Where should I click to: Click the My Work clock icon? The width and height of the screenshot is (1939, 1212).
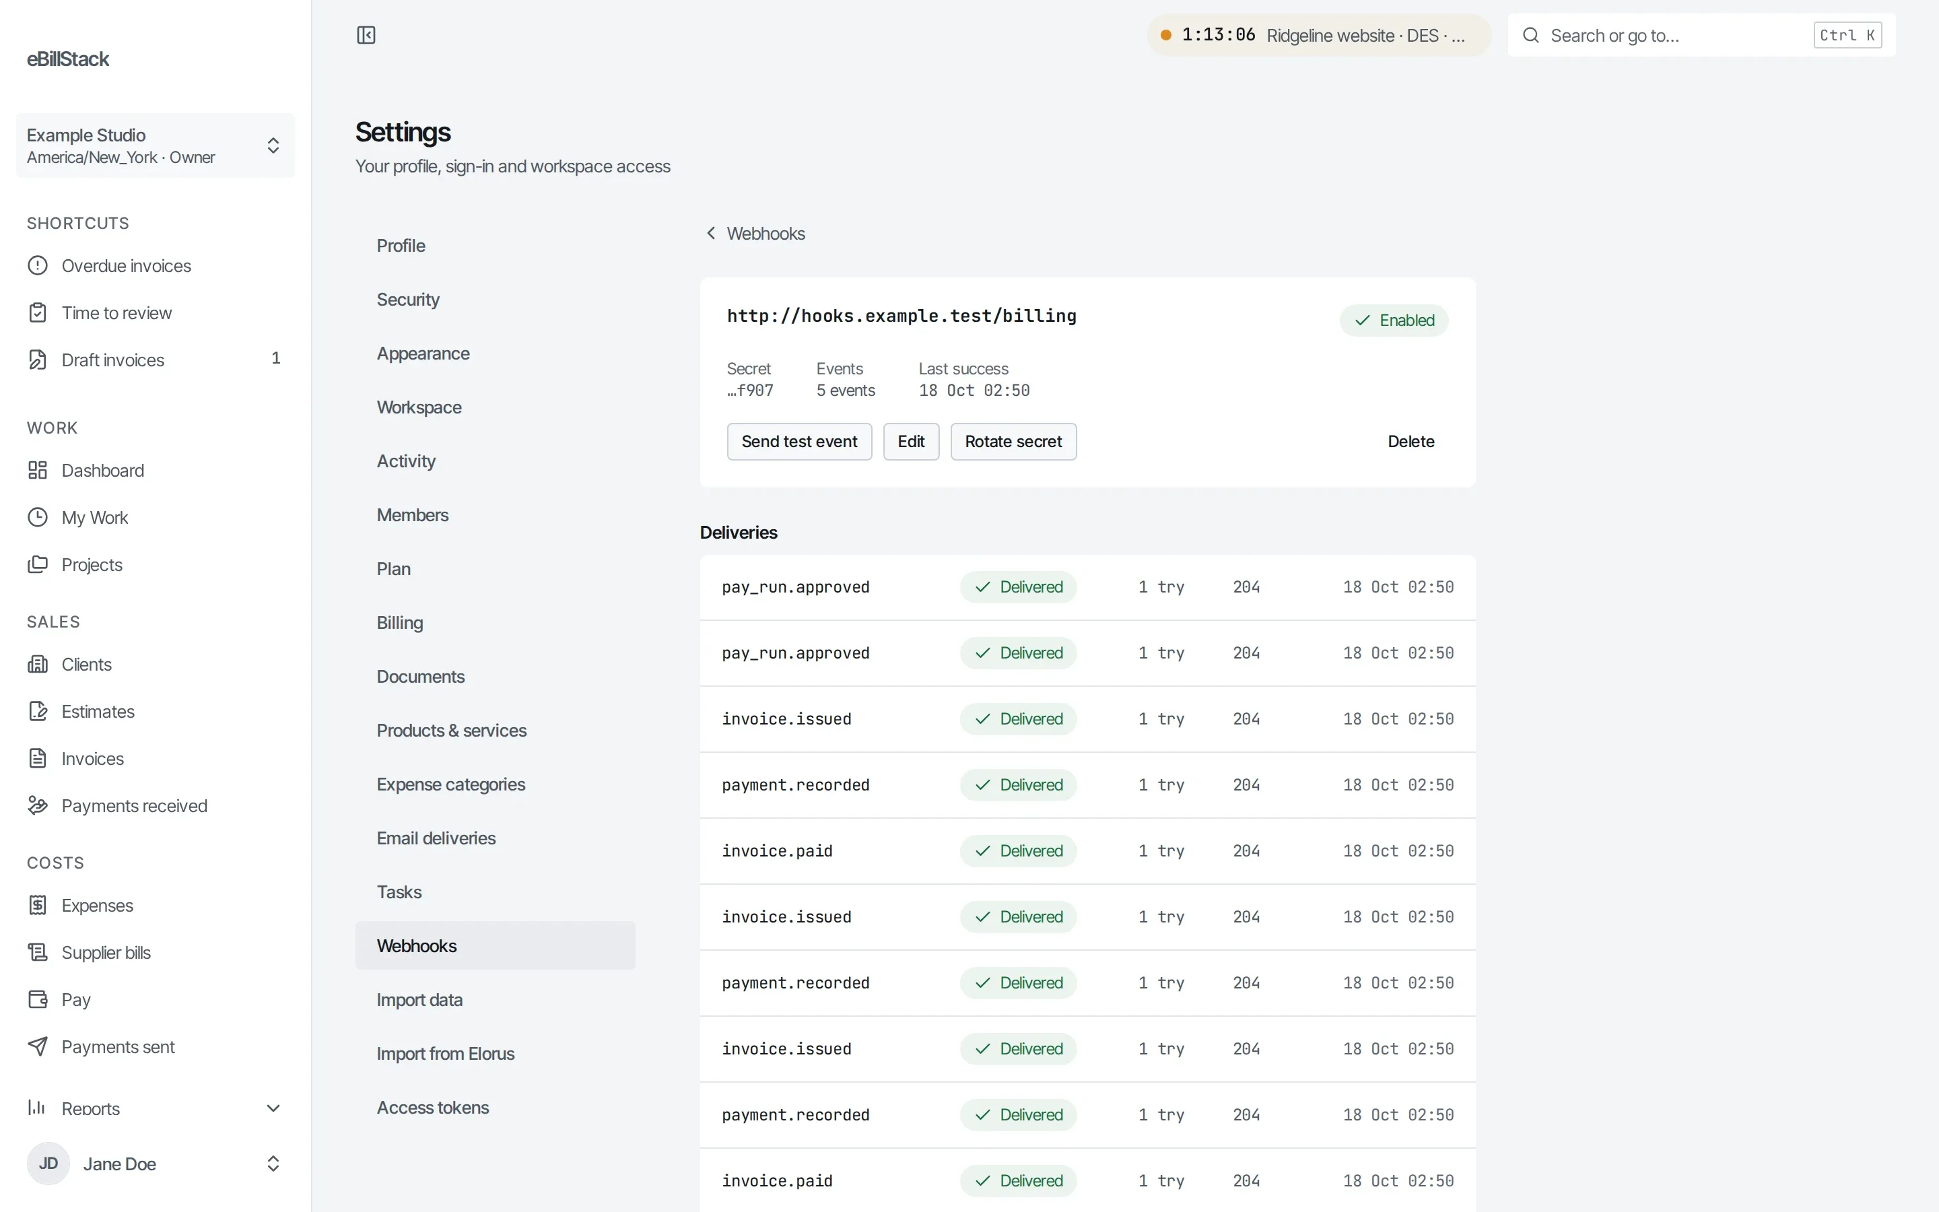(38, 517)
